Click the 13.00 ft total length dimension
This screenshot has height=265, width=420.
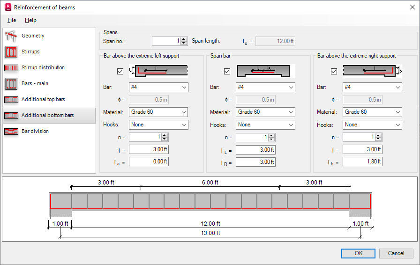tap(210, 233)
